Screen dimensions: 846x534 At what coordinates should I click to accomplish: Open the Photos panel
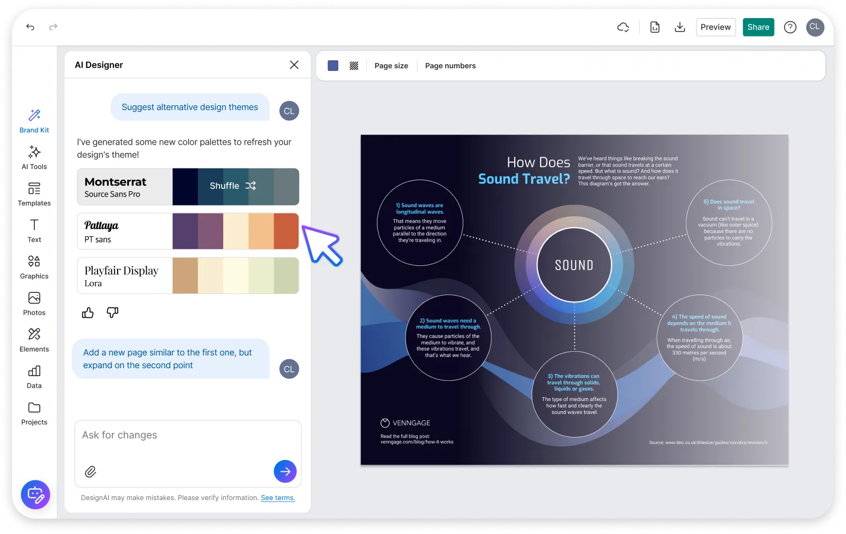(x=34, y=304)
